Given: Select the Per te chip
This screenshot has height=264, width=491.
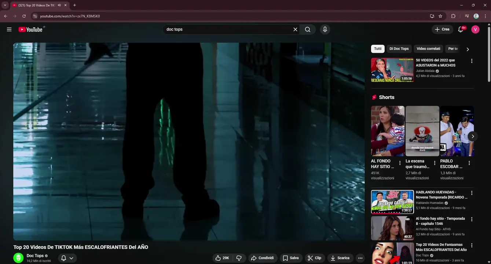Looking at the screenshot, I should (x=453, y=49).
